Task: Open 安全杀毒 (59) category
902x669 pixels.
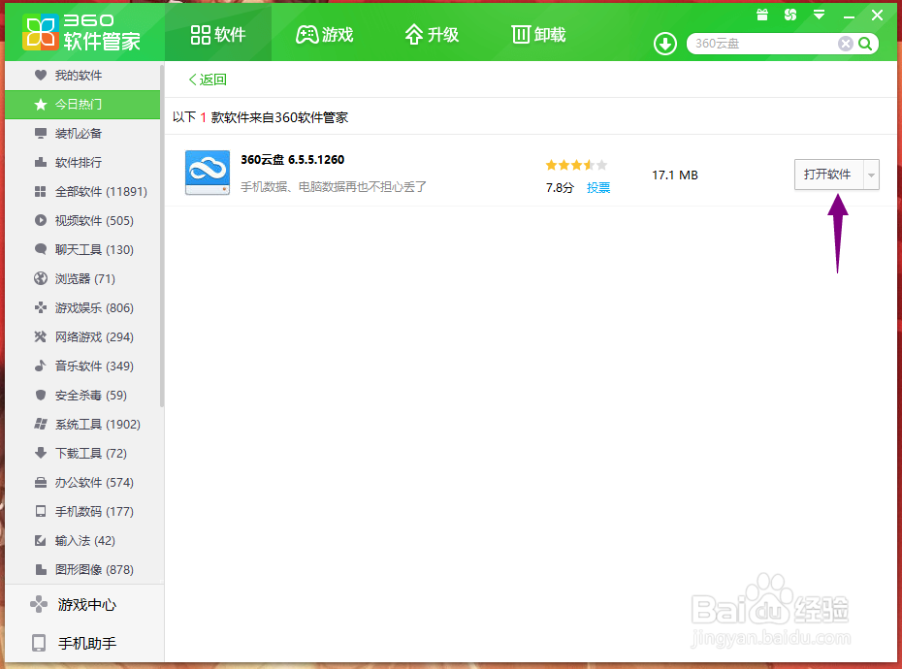Action: click(82, 396)
